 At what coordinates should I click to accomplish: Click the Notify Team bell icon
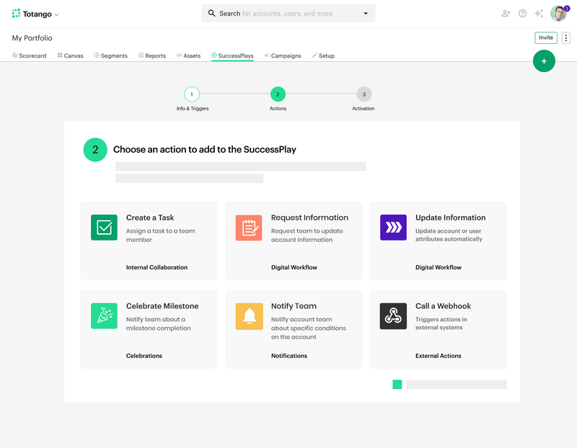(249, 315)
